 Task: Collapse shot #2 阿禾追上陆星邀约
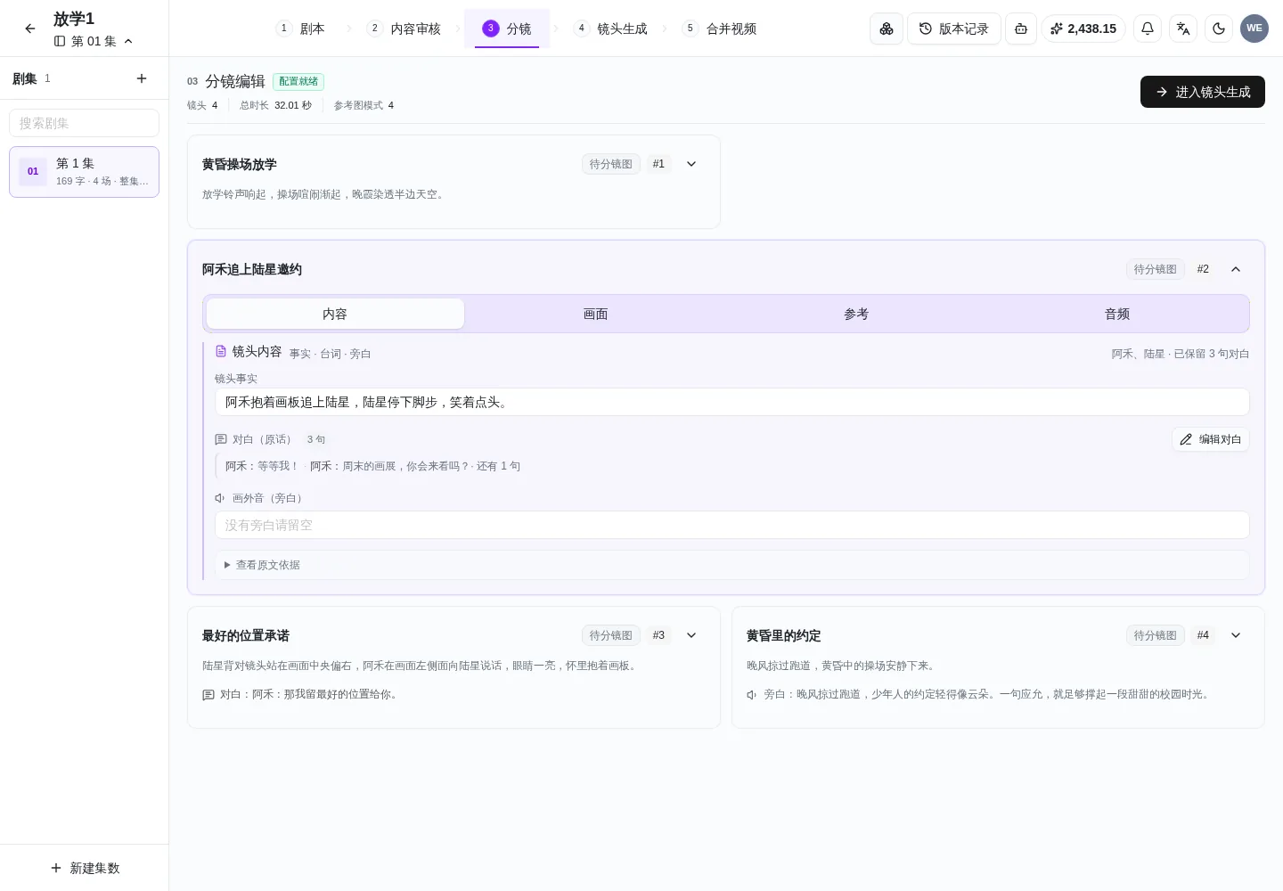[1236, 269]
